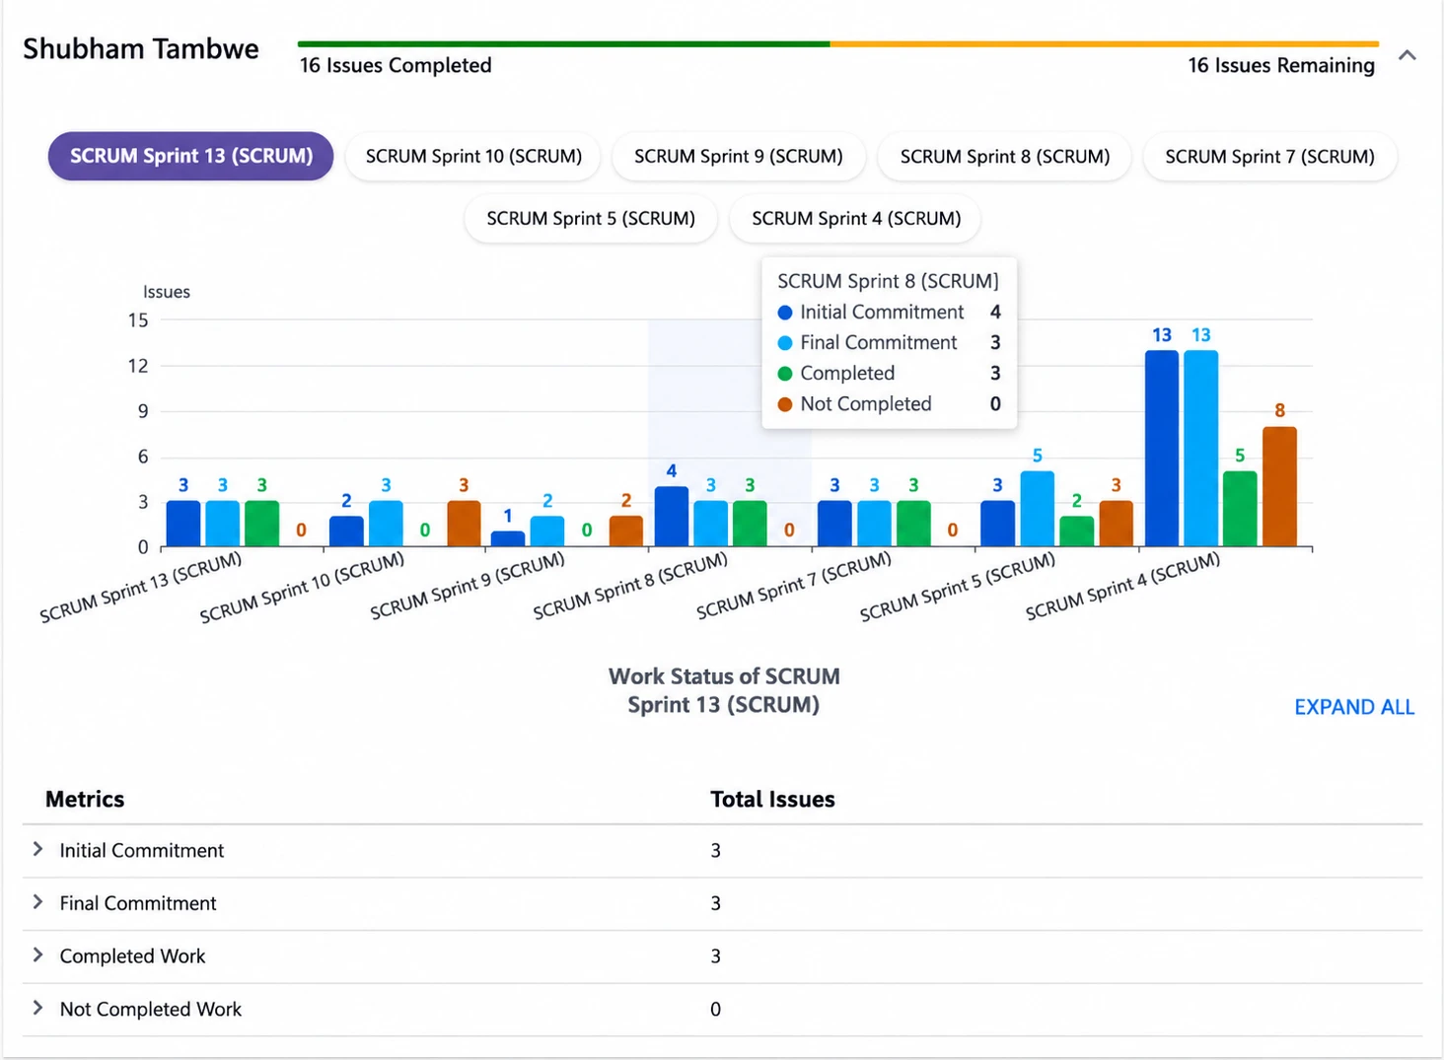Click the 'Total Issues' column header
The width and height of the screenshot is (1444, 1060).
tap(772, 799)
